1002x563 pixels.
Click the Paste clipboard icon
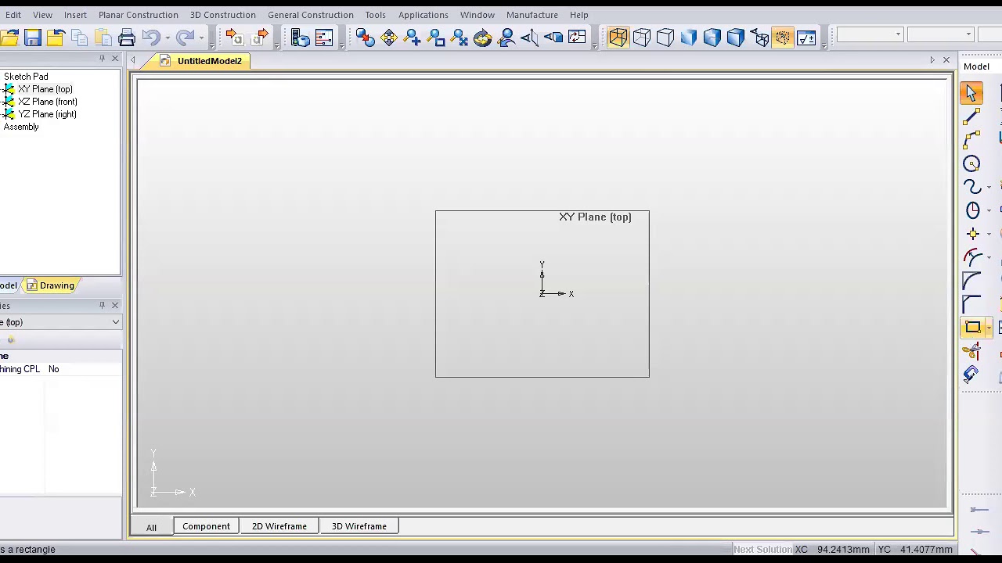pos(103,38)
